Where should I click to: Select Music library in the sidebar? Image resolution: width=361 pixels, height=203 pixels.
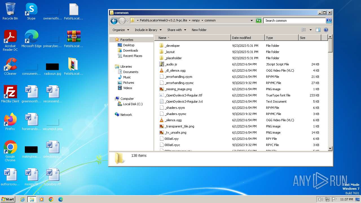[127, 77]
